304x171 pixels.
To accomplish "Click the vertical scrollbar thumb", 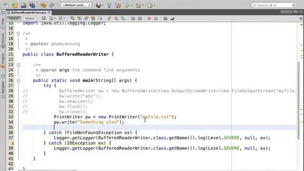I will pos(299,100).
